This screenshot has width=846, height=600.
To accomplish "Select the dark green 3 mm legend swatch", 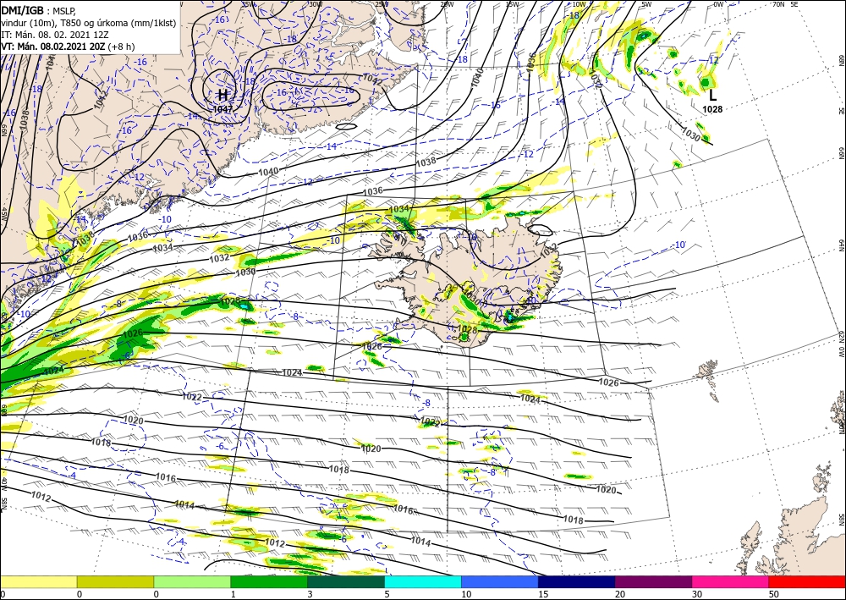I will pyautogui.click(x=346, y=581).
